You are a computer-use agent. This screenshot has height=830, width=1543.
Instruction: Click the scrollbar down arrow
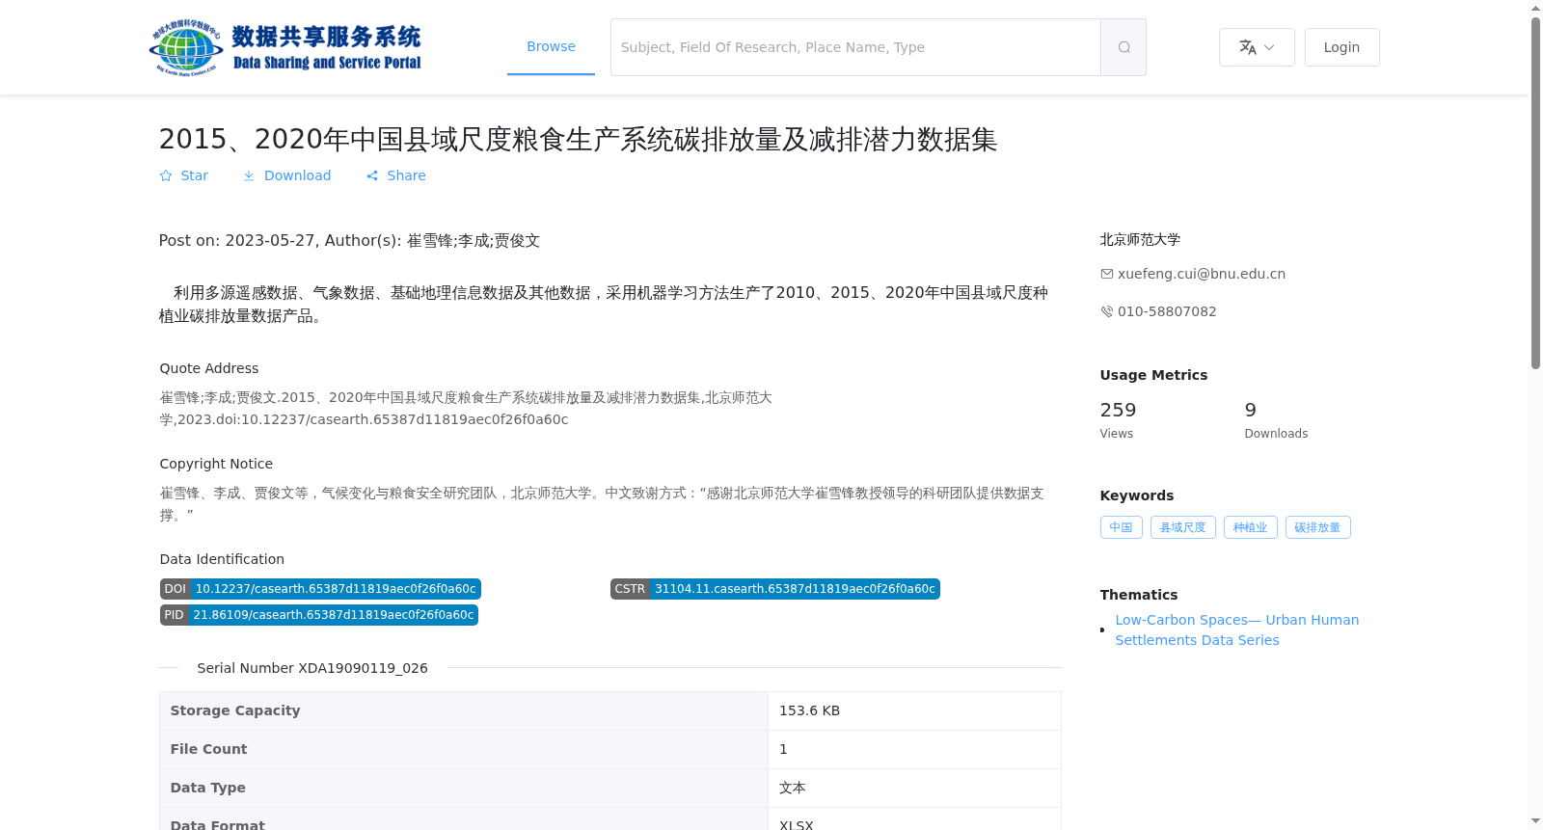[1535, 821]
